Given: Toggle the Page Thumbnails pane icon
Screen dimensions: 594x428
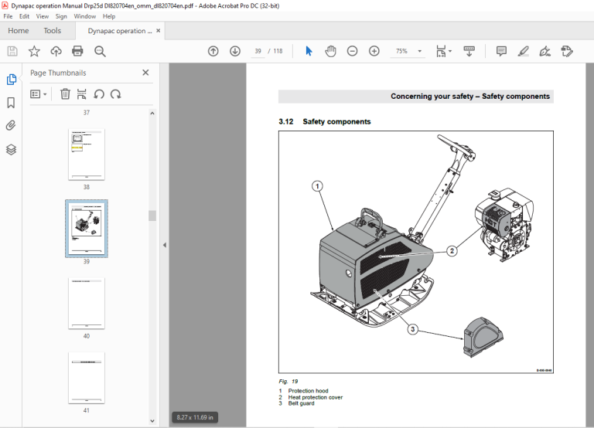Looking at the screenshot, I should pyautogui.click(x=12, y=79).
